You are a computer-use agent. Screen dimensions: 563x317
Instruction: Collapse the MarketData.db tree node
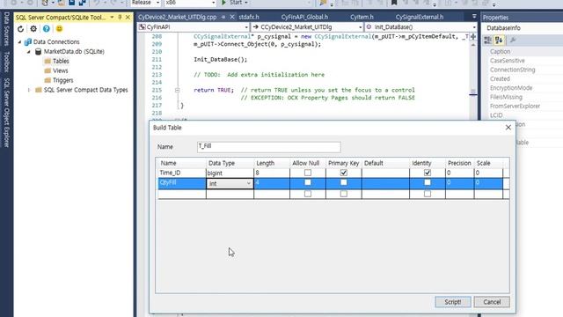[29, 52]
